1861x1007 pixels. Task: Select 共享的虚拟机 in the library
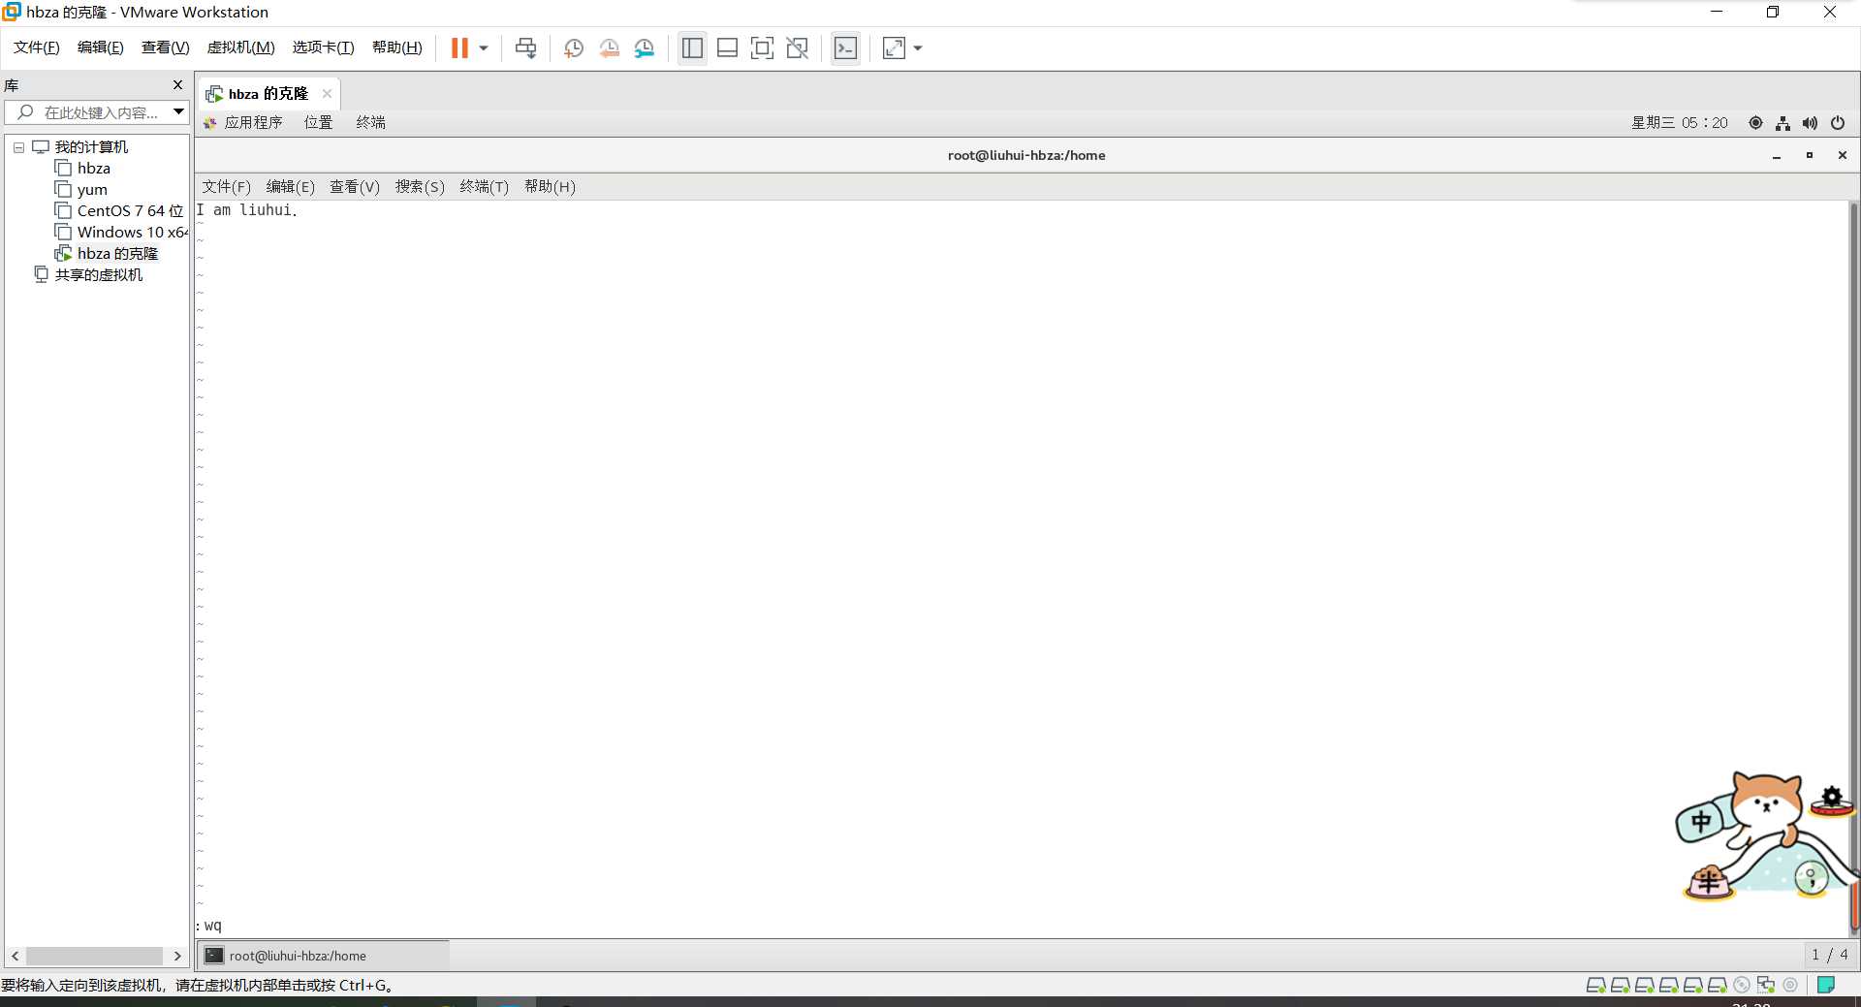point(88,275)
